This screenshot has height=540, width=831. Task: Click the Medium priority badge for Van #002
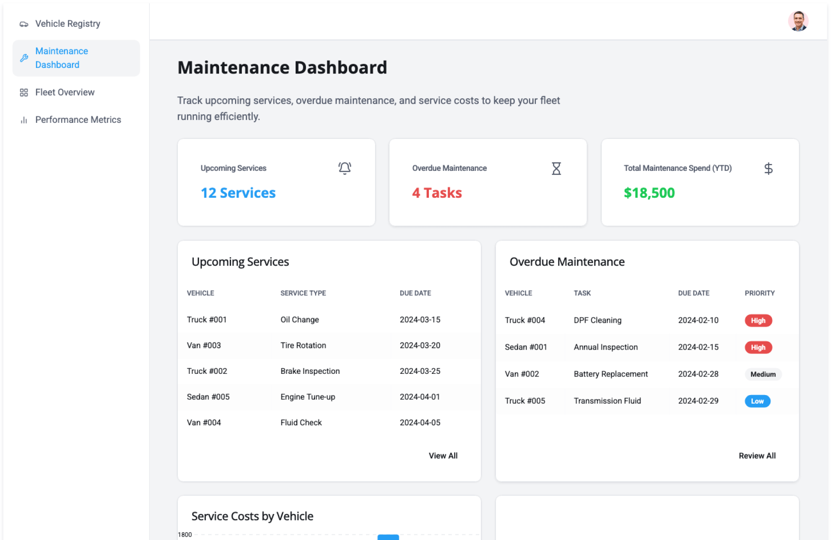point(763,374)
